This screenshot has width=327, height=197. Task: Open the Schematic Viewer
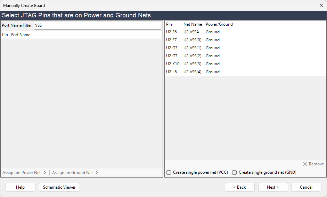coord(59,187)
